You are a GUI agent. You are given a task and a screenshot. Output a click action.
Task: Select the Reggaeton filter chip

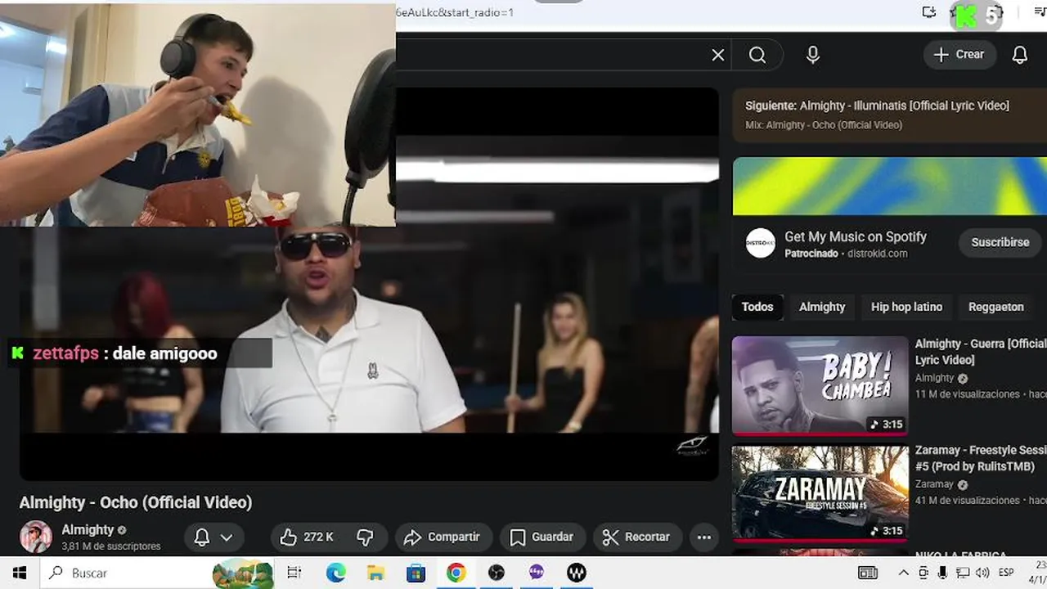click(995, 307)
